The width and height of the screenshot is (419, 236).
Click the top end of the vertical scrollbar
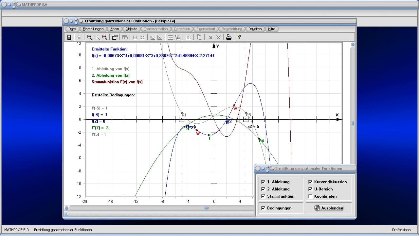click(x=353, y=45)
